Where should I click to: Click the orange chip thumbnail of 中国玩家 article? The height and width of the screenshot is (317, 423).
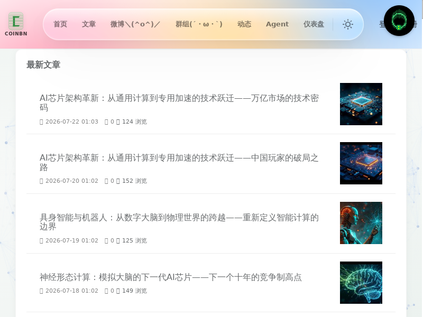click(361, 163)
